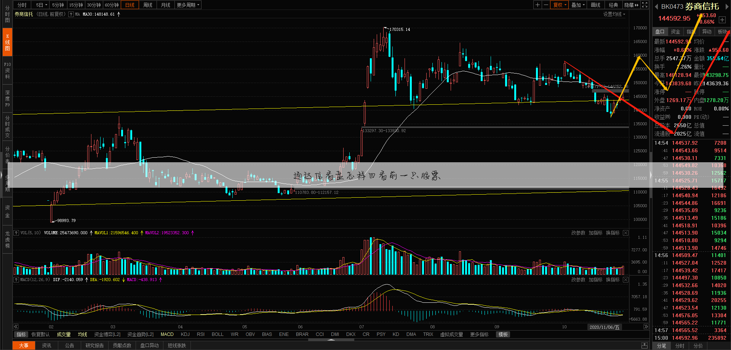Expand 更多周期 dropdown
Screen dimensions: 731x350
click(188, 5)
